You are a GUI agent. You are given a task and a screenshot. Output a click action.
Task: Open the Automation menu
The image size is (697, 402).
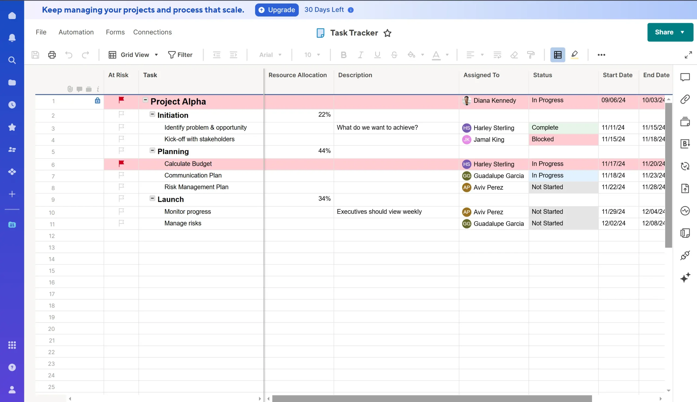coord(76,32)
